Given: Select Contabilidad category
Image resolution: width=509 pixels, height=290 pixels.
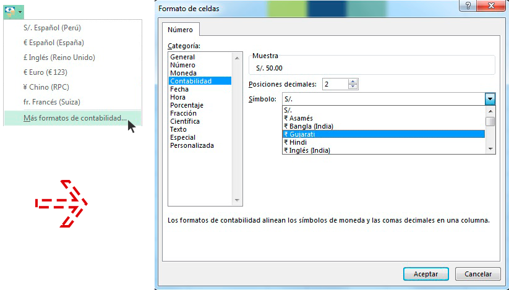Looking at the screenshot, I should (x=200, y=81).
